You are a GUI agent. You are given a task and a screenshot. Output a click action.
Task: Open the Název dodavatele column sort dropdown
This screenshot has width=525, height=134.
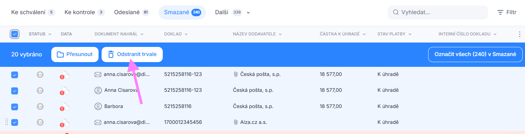[280, 34]
